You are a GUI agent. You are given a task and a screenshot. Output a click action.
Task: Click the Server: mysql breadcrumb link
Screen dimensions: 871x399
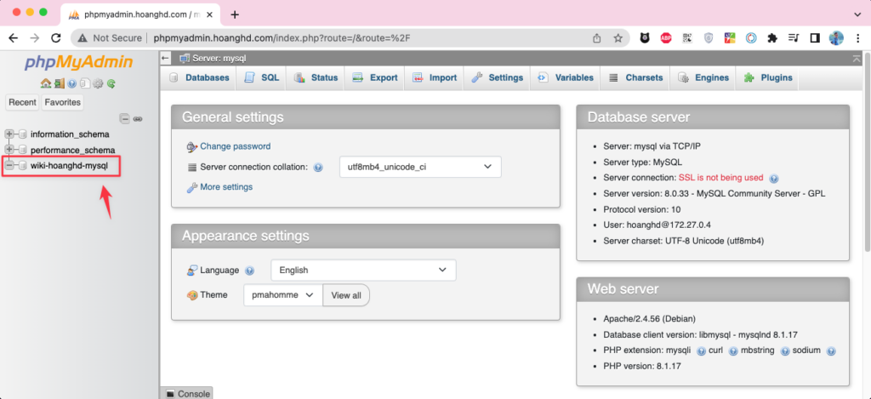coord(219,58)
